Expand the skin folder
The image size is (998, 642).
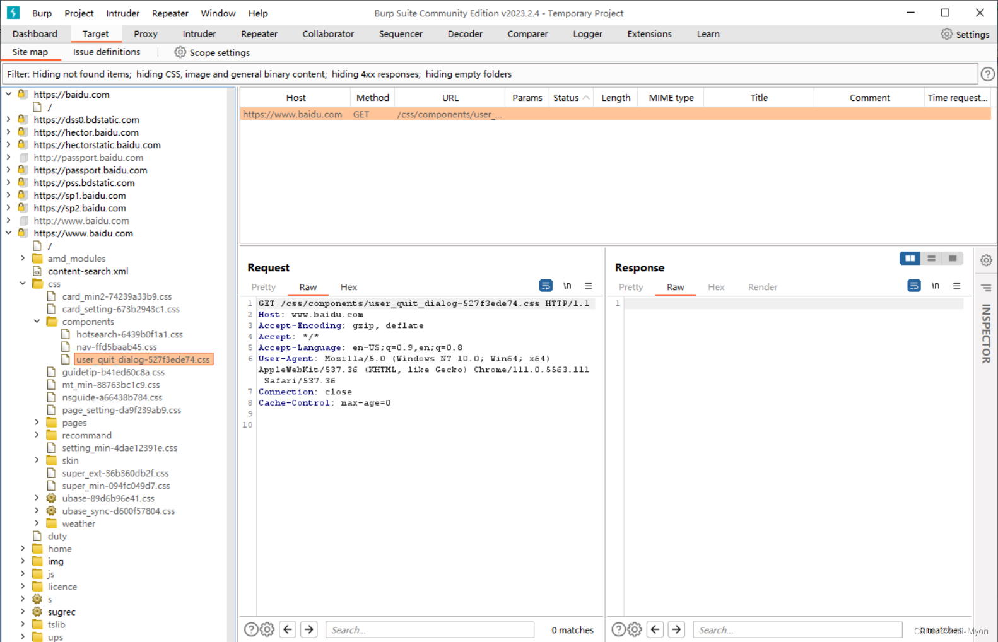[37, 460]
